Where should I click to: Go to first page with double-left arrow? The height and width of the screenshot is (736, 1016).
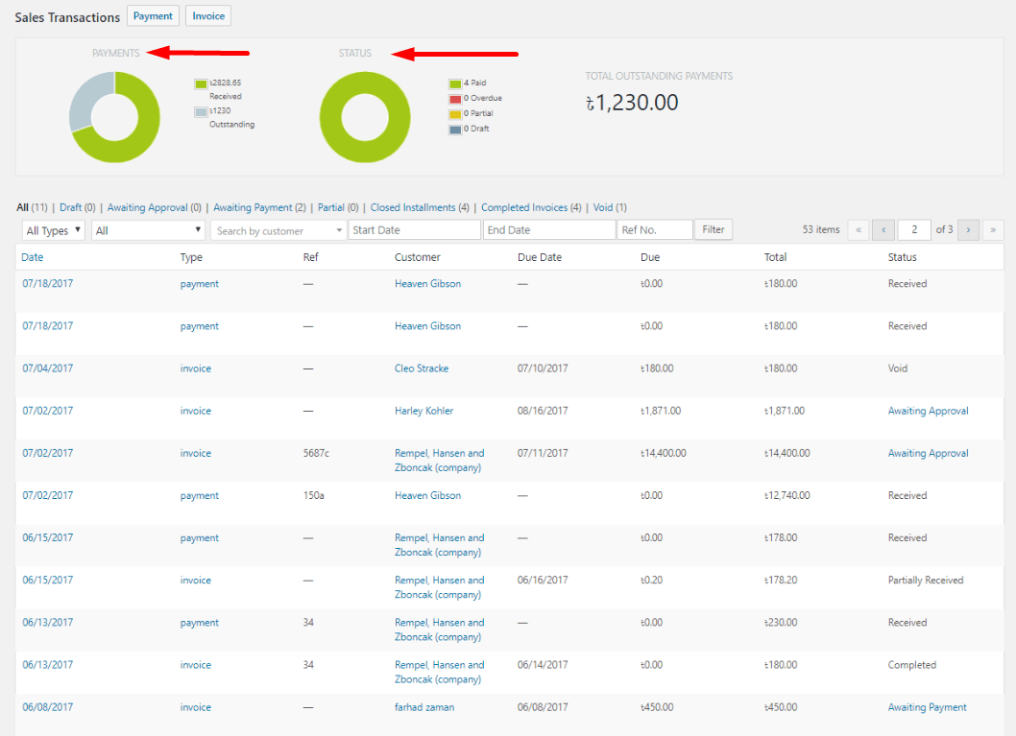point(859,229)
